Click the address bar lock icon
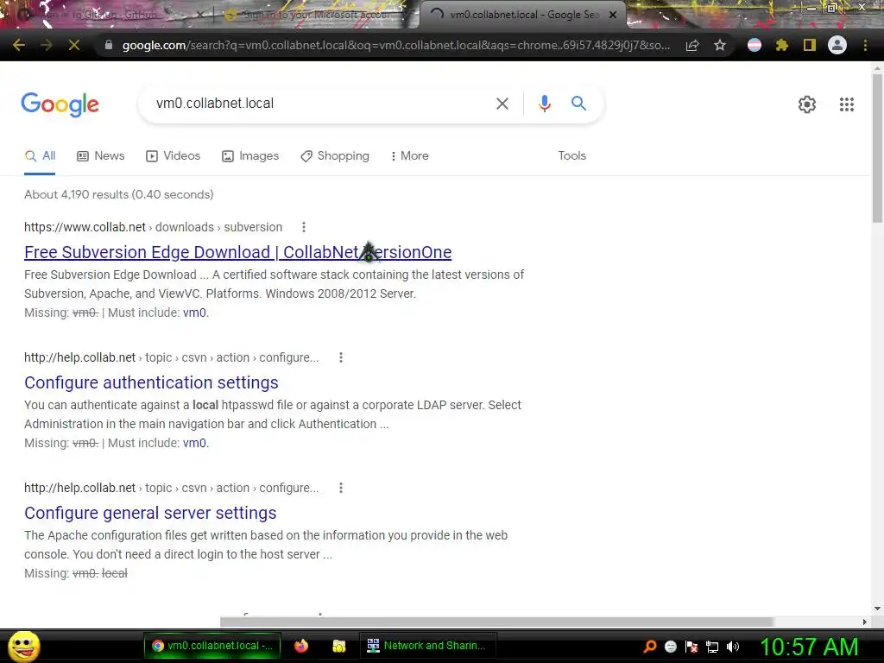This screenshot has width=884, height=663. point(109,45)
